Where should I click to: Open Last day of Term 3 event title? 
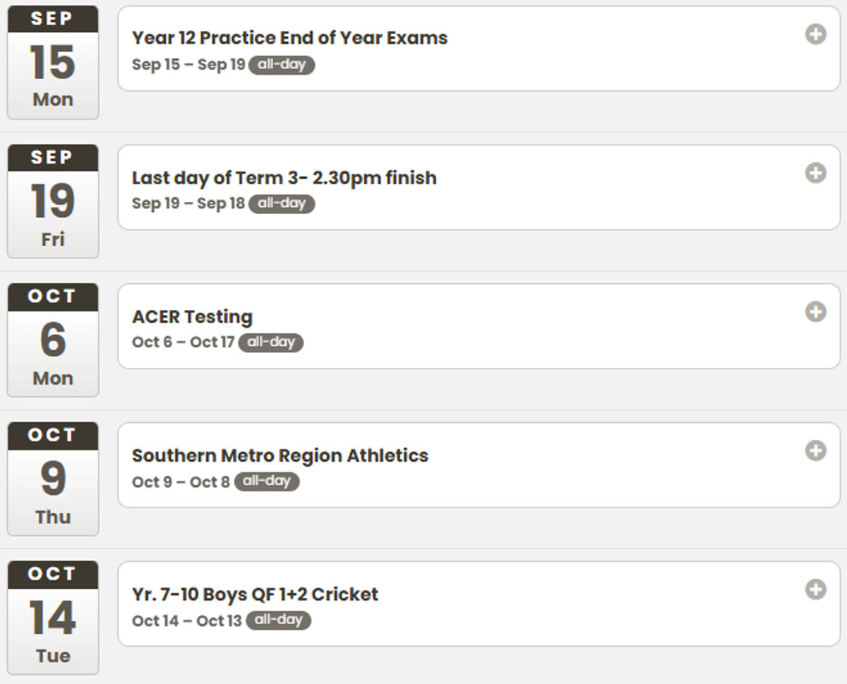point(284,177)
